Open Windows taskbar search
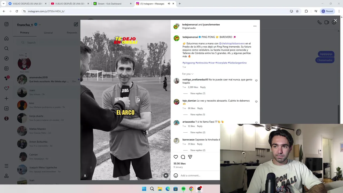 [152, 189]
